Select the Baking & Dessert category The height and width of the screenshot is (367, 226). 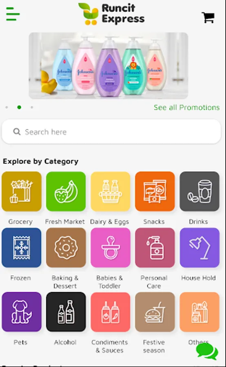pos(66,248)
